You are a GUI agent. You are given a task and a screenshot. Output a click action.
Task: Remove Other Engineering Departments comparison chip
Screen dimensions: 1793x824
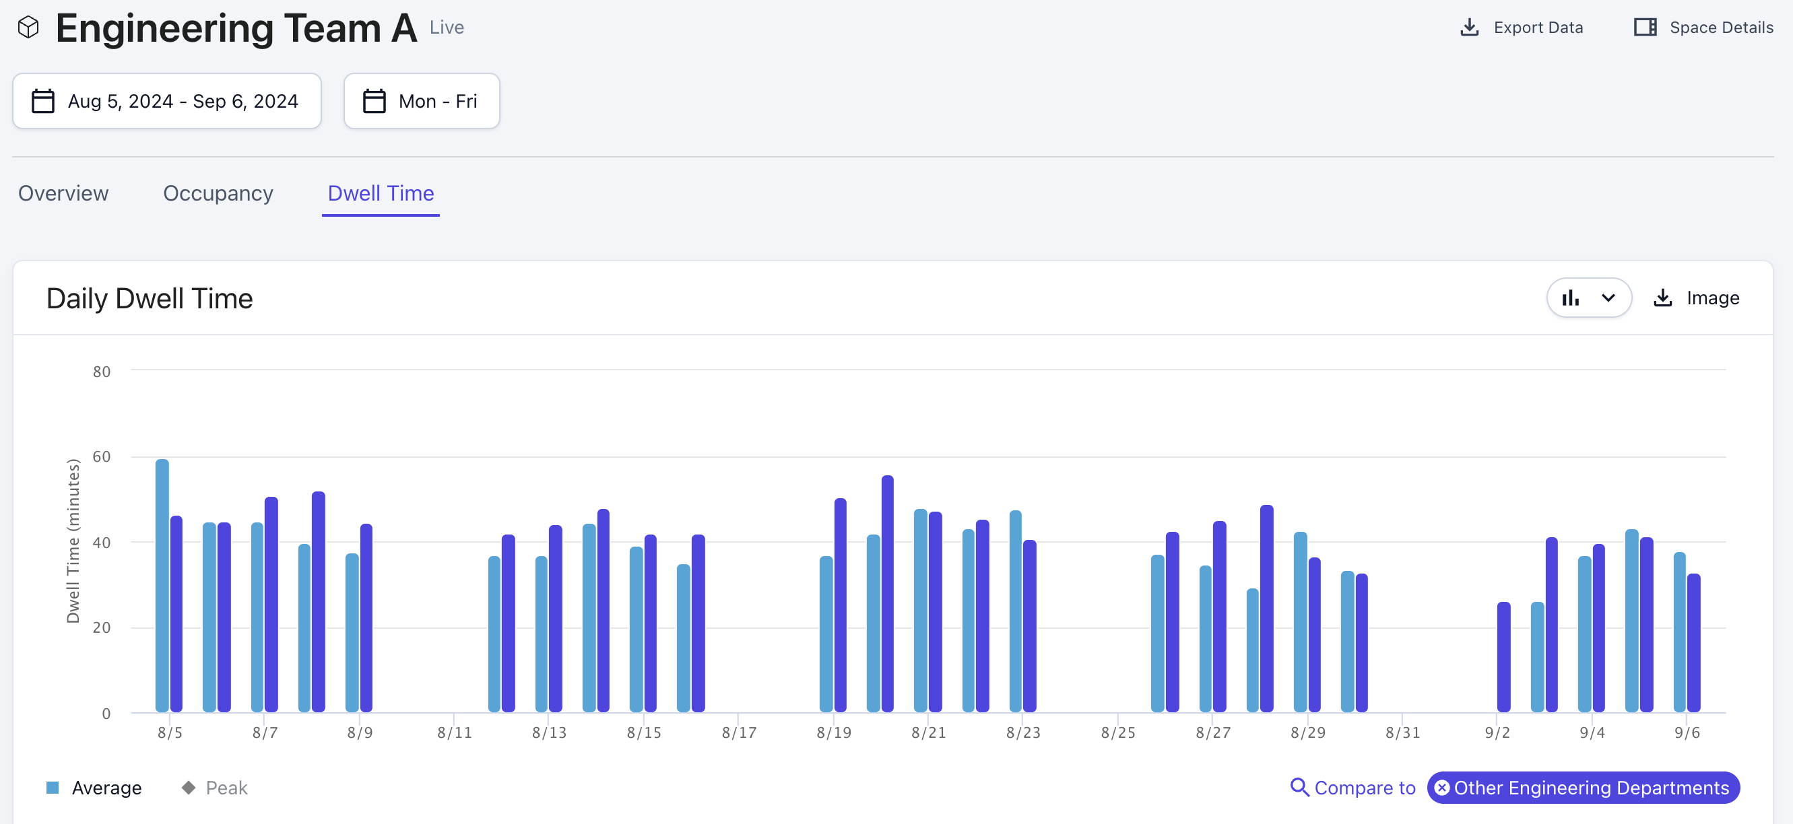[x=1442, y=788]
